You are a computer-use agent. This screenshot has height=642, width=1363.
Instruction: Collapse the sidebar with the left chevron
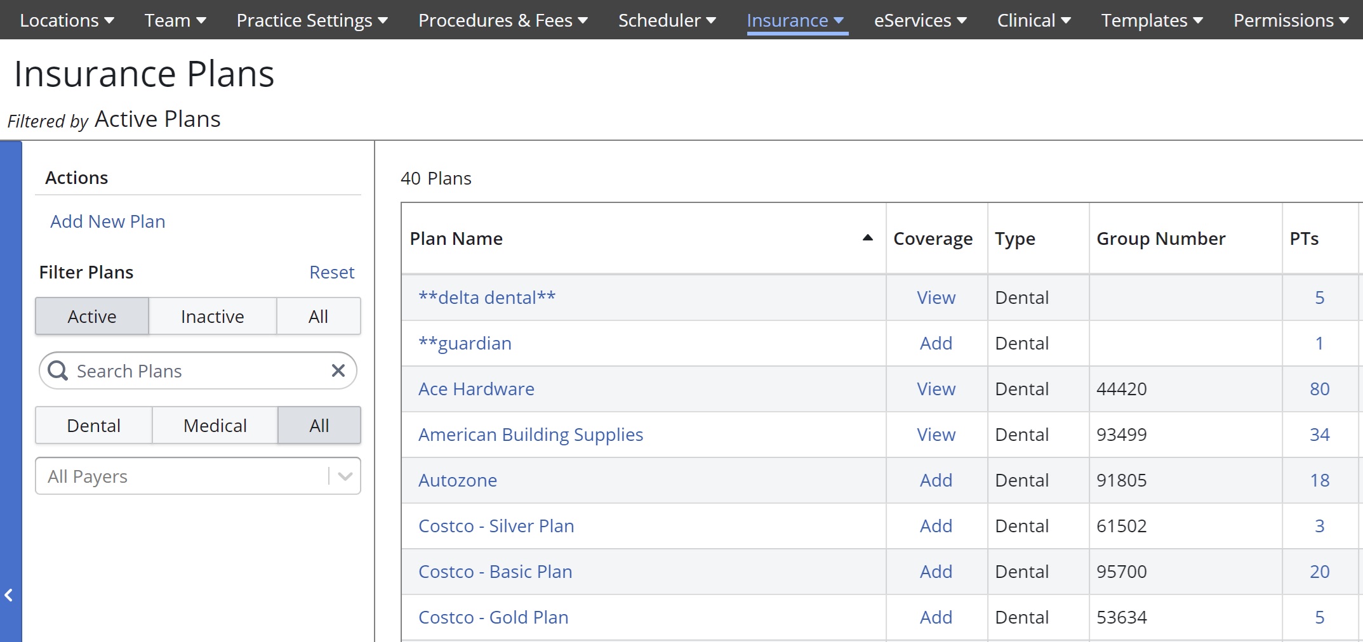coord(8,595)
